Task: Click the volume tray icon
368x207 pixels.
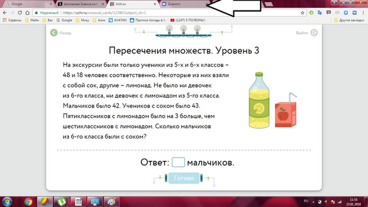Action: [326, 202]
